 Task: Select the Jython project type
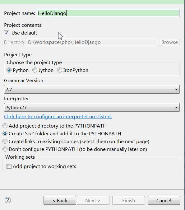point(35,70)
